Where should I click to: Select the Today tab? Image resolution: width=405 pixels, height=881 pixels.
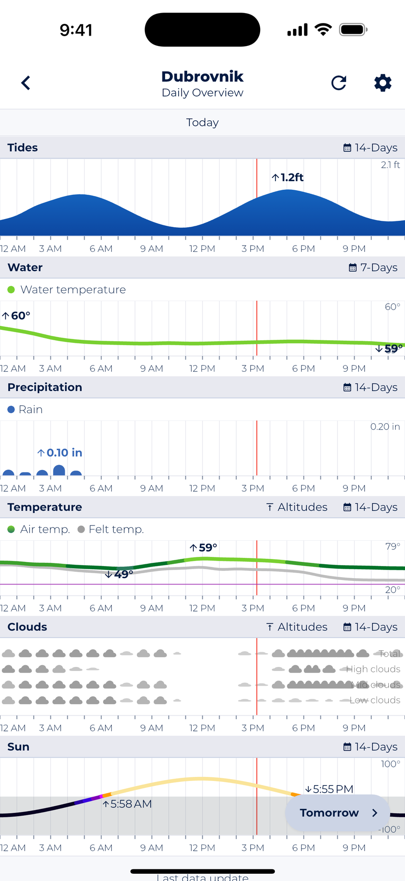pyautogui.click(x=202, y=122)
